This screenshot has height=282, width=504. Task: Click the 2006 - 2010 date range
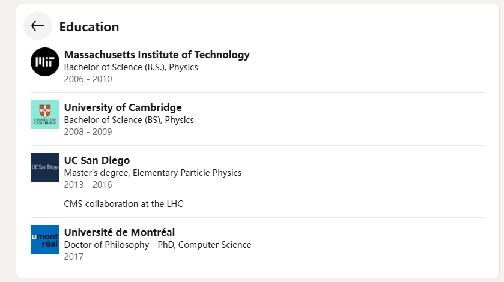(88, 79)
